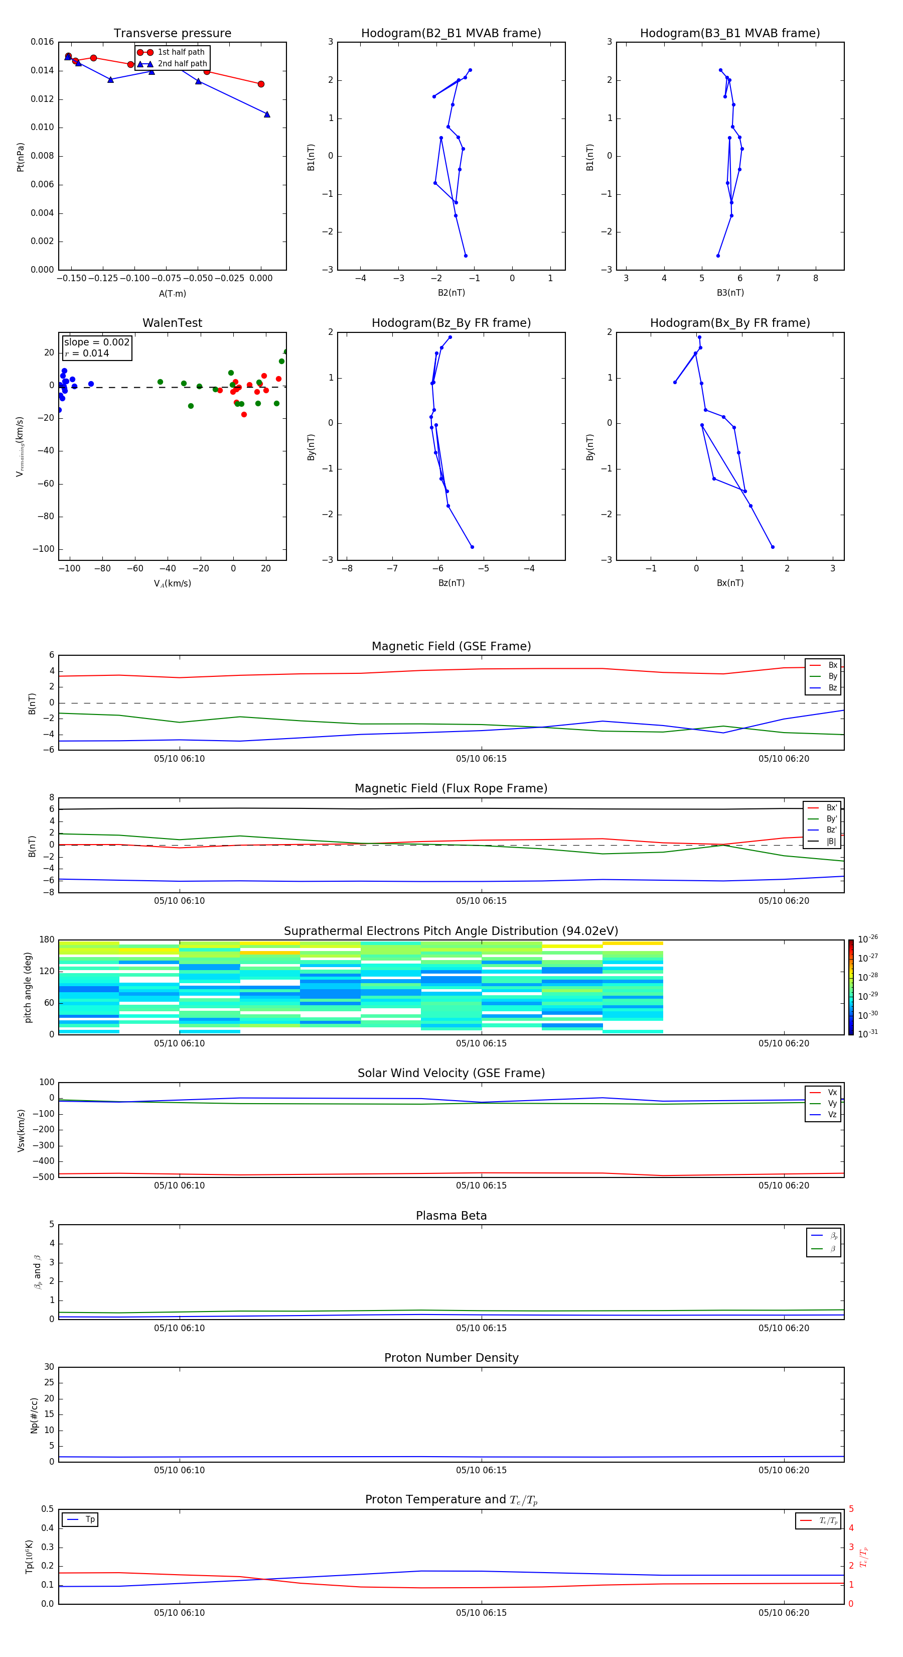Viewport: 903px width, 1657px height.
Task: Click the 'Bz' legend entry in GSE panel
Action: click(x=823, y=687)
